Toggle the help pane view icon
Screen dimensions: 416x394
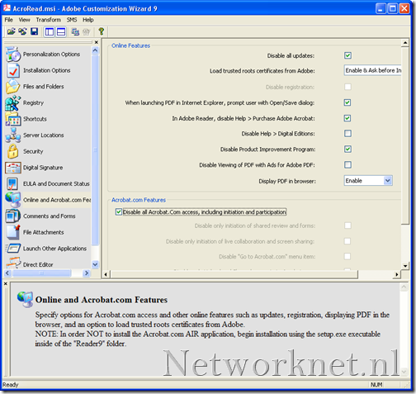(61, 32)
